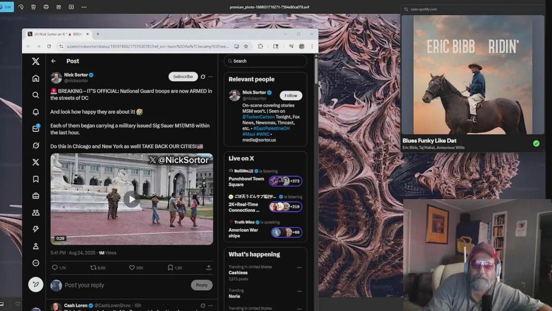The image size is (552, 311).
Task: Click the compose post feather button
Action: (x=36, y=284)
